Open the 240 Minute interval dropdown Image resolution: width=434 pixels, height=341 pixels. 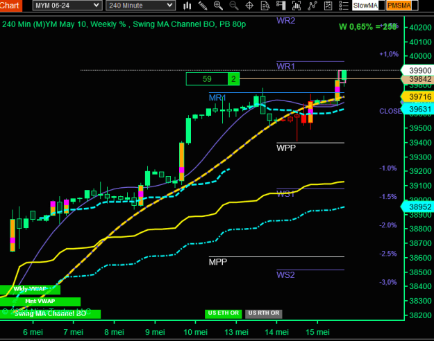[x=140, y=6]
